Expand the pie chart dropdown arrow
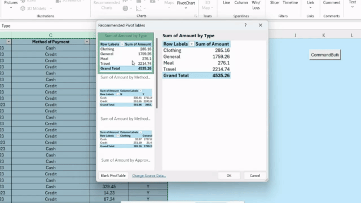361x203 pixels. click(131, 8)
